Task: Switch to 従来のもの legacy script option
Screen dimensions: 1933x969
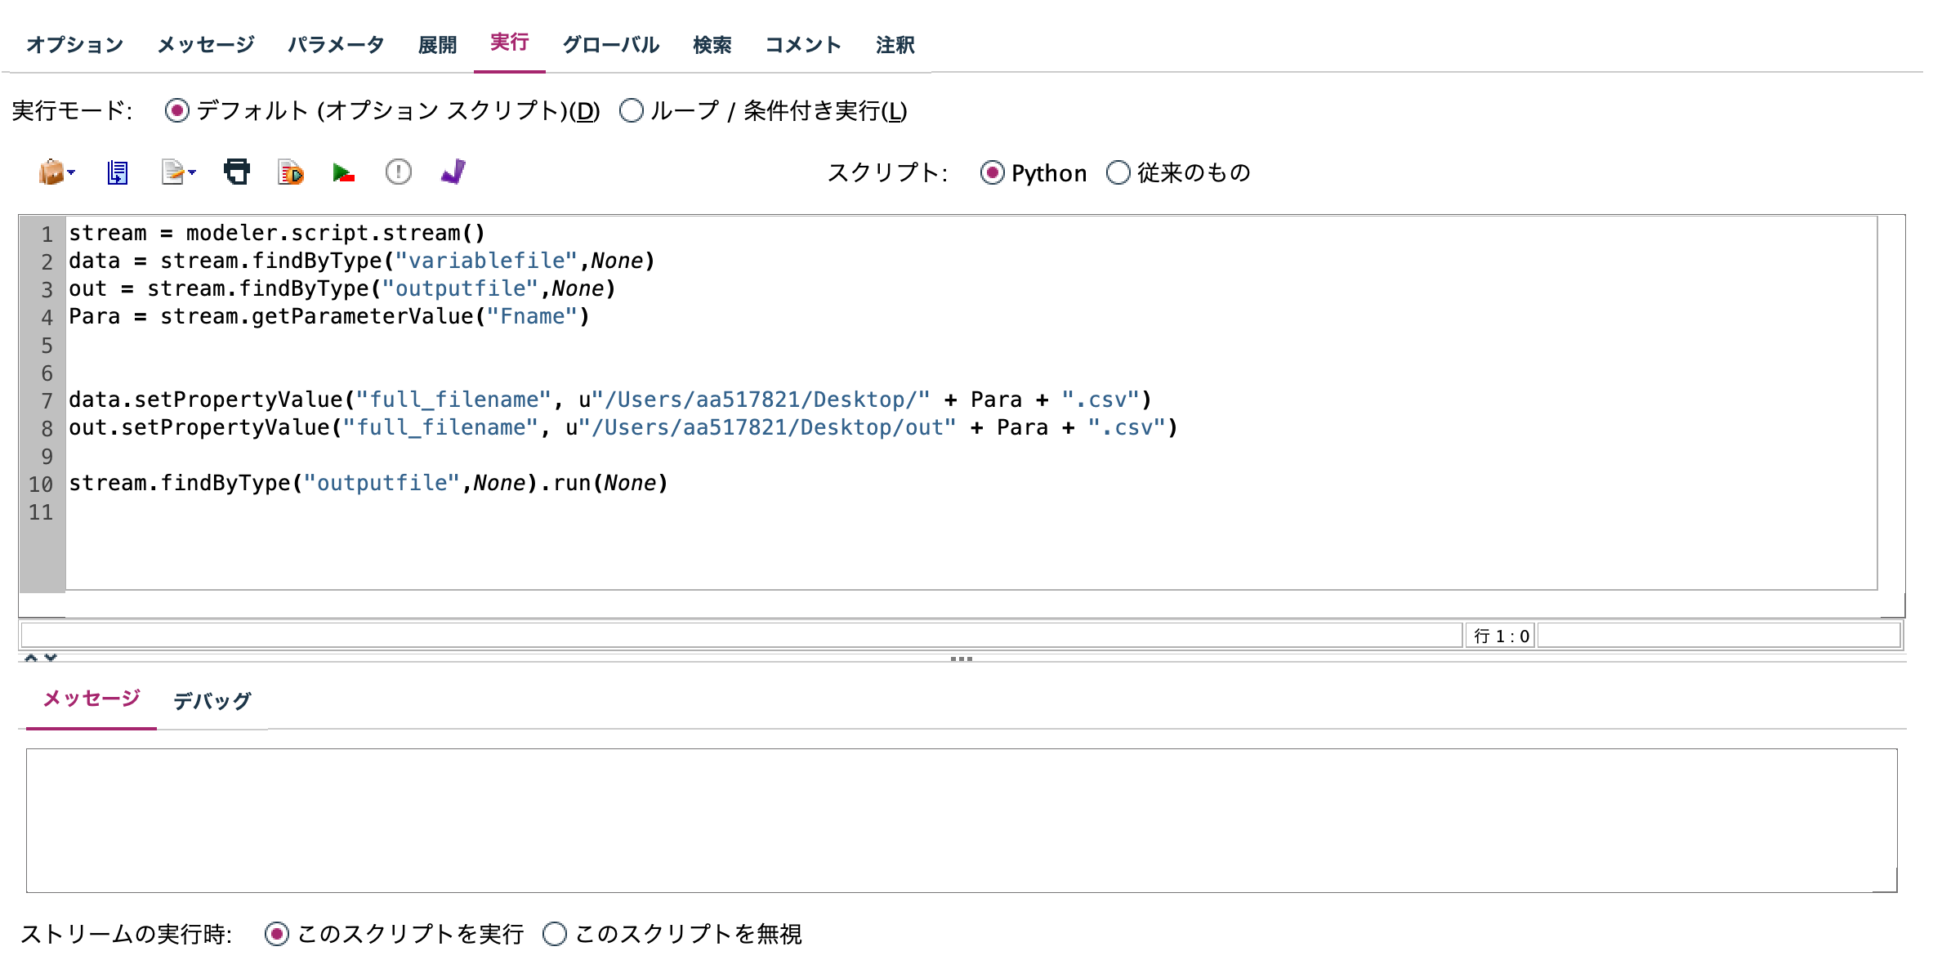Action: coord(1118,172)
